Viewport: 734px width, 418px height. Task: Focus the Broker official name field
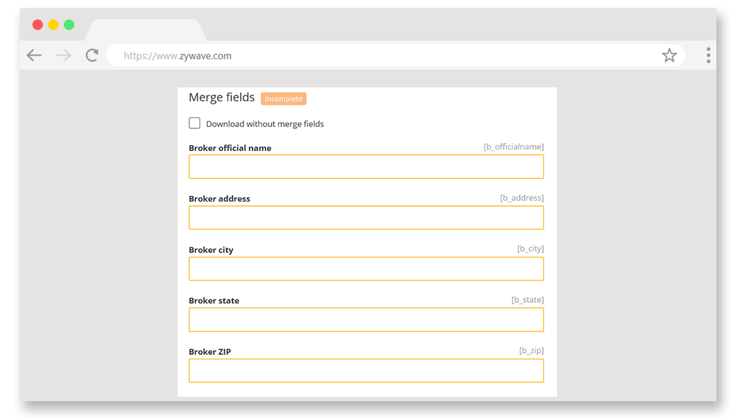click(366, 166)
